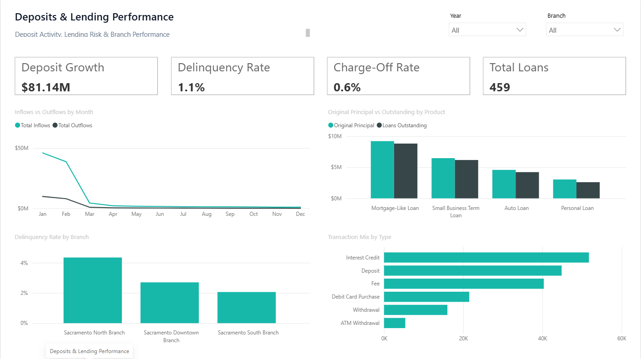641x359 pixels.
Task: Click the Total Loans card value 459
Action: 500,87
